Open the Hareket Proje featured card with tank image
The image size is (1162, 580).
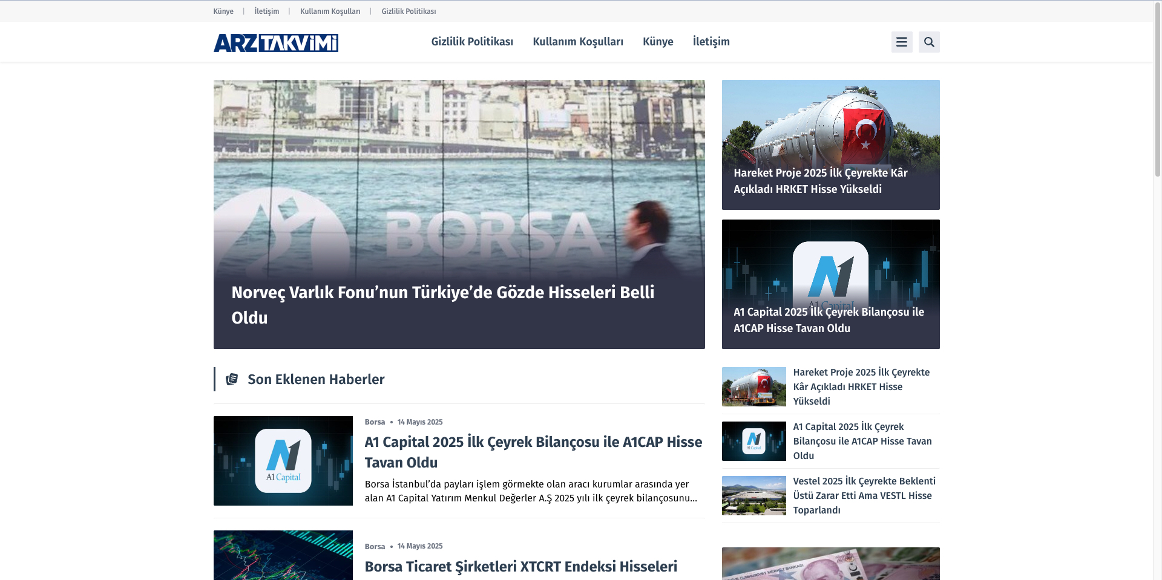click(831, 145)
